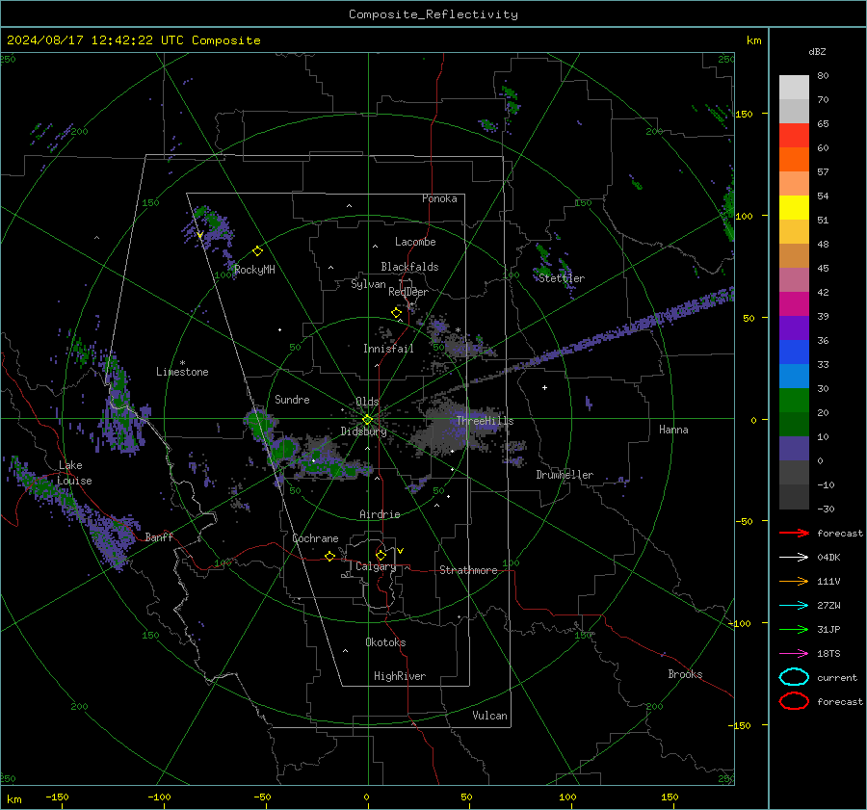Screen dimensions: 867x810
Task: Select the yellow diamond marker below RedDeer
Action: 397,313
